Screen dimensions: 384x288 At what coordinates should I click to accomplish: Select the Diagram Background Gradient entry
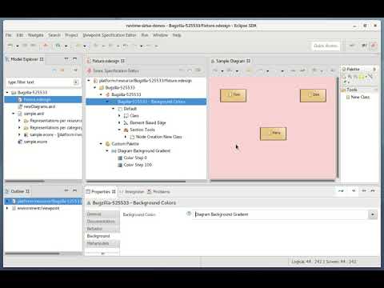tap(141, 151)
